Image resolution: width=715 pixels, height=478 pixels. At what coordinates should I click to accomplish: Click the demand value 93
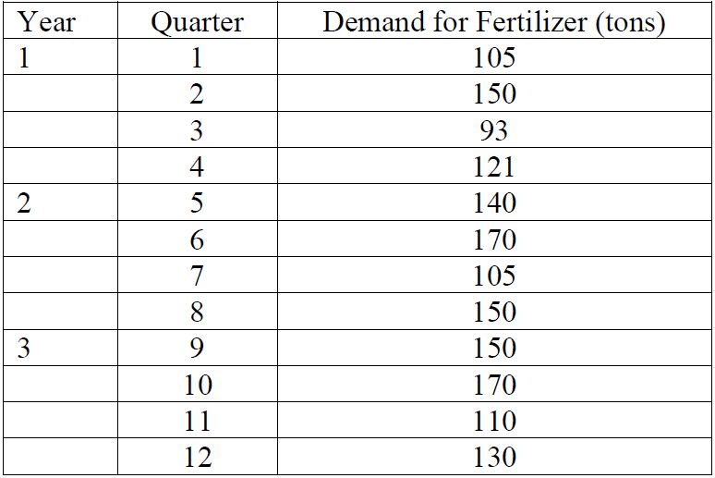494,130
